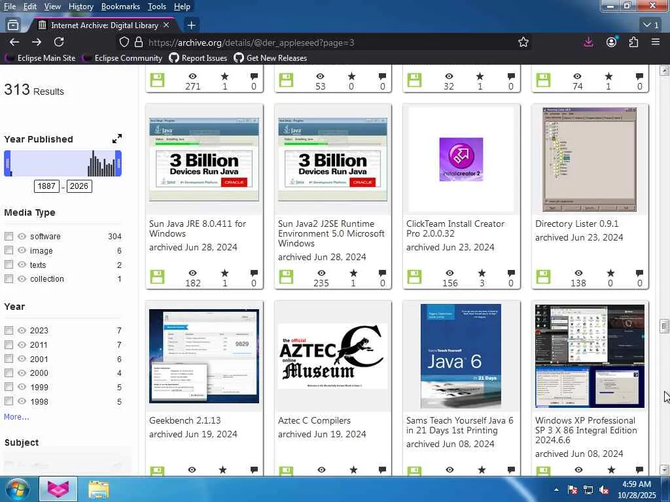Adjust the right handle of year slider
This screenshot has width=670, height=502.
tap(118, 163)
